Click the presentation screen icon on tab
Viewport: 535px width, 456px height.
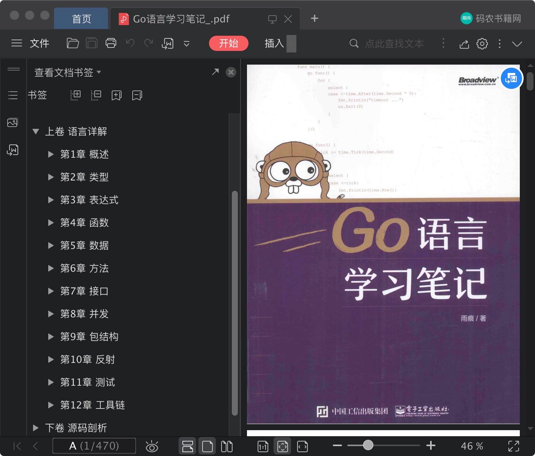tap(272, 19)
